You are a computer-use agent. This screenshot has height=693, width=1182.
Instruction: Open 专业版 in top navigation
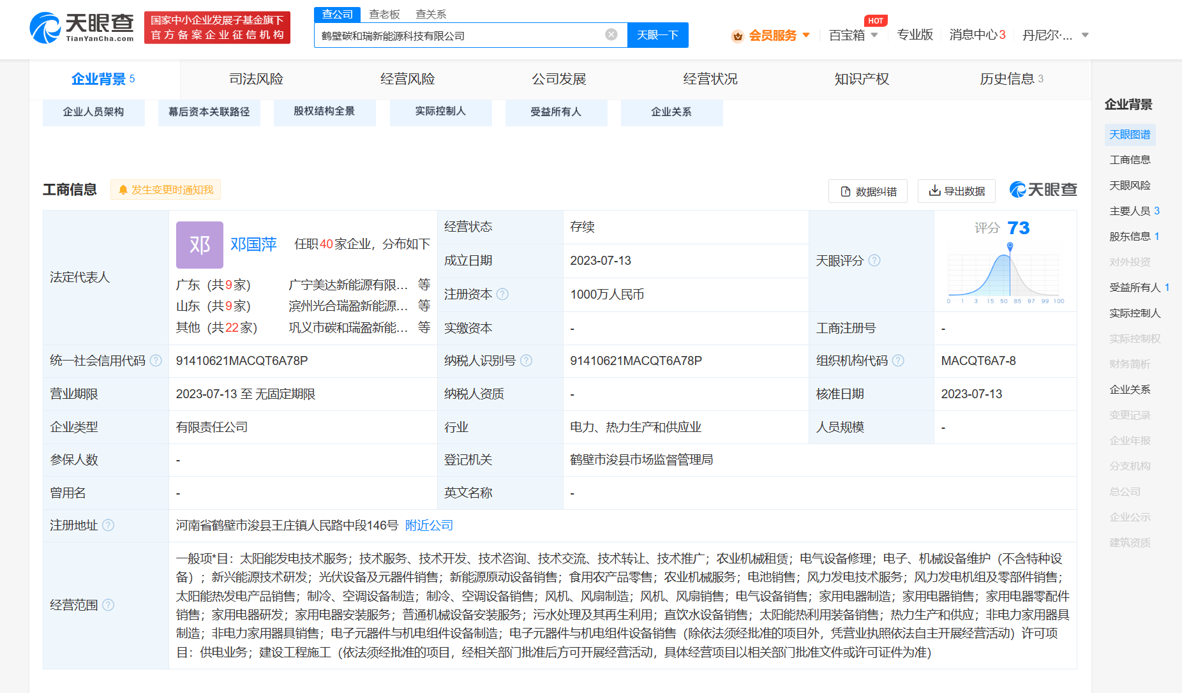[x=915, y=35]
